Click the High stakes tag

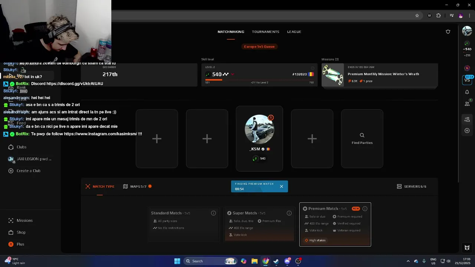[315, 240]
